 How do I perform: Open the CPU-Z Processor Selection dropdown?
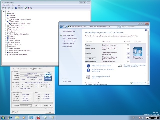point(31,106)
